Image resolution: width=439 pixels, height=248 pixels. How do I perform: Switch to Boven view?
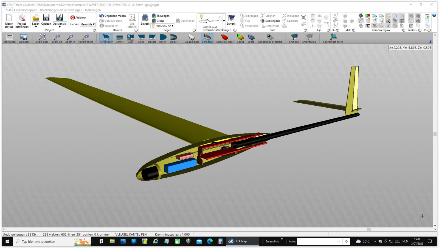point(163,38)
